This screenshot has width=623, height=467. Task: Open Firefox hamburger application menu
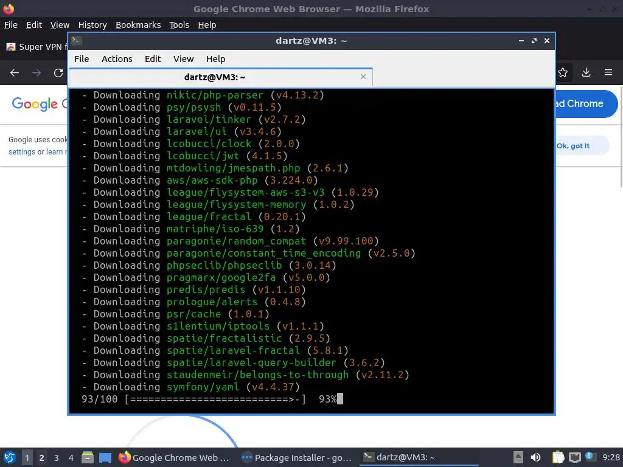608,73
